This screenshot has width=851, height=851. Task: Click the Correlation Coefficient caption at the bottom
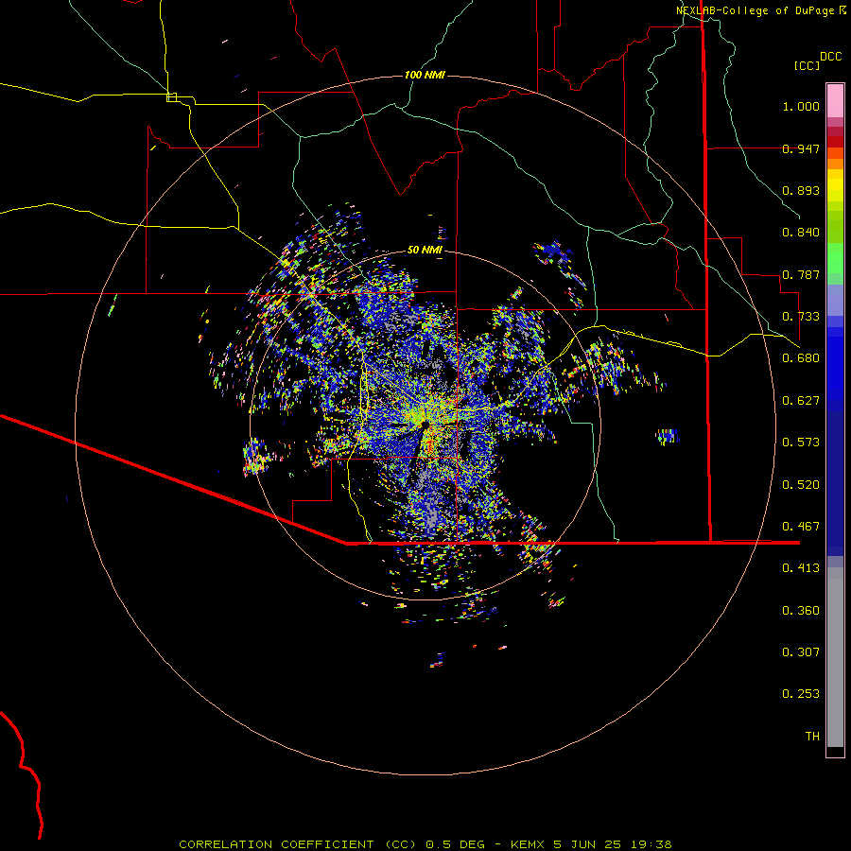(425, 844)
